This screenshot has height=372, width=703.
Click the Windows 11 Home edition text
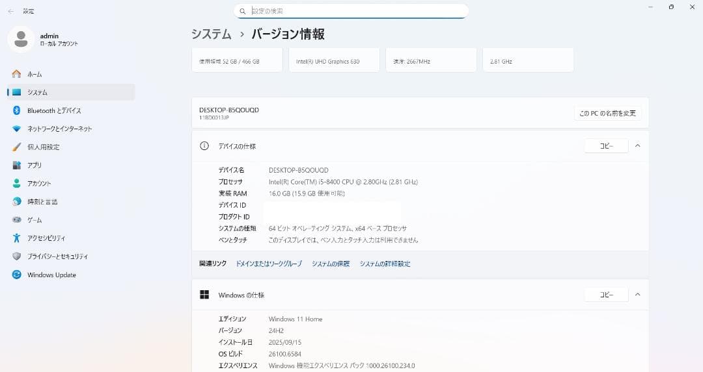tap(296, 319)
